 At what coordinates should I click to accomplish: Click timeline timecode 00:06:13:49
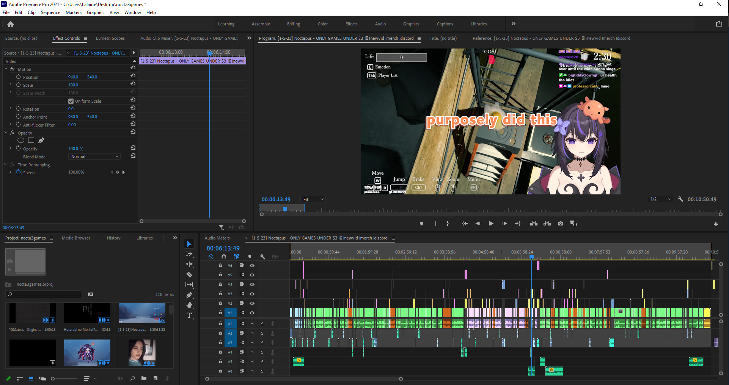click(x=223, y=248)
